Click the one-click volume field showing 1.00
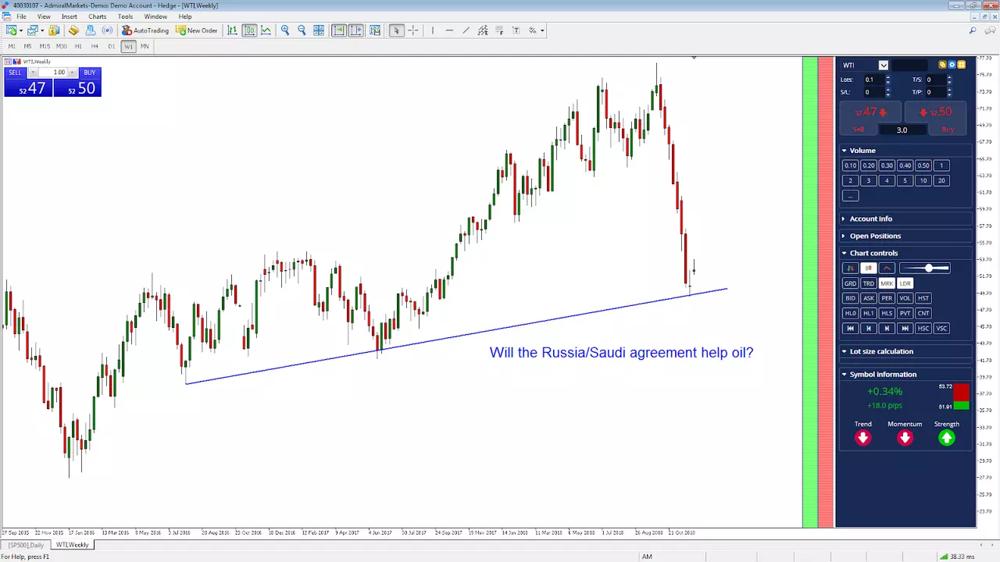Screen dimensions: 1000x562 tap(53, 73)
